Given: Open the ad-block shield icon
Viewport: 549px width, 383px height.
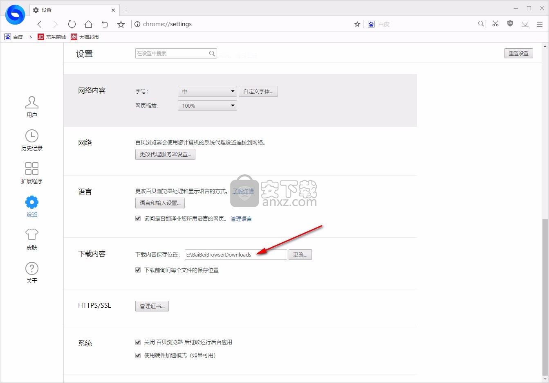Looking at the screenshot, I should (x=510, y=23).
